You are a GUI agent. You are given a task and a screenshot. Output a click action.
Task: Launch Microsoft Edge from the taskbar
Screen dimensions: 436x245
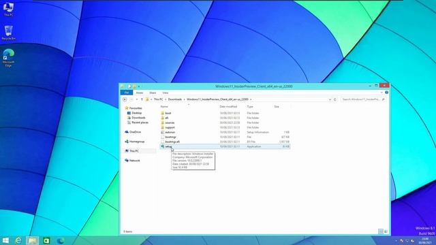point(61,240)
